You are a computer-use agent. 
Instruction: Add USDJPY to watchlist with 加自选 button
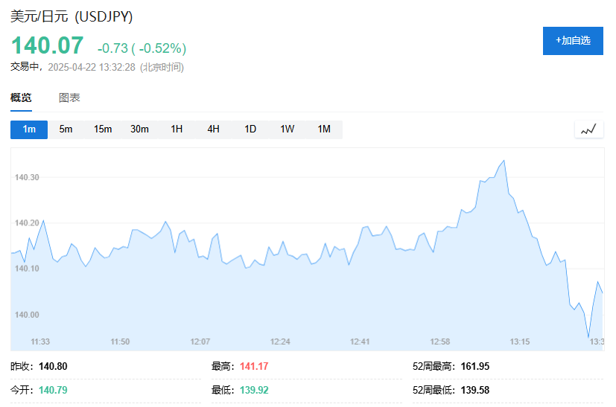pos(573,40)
